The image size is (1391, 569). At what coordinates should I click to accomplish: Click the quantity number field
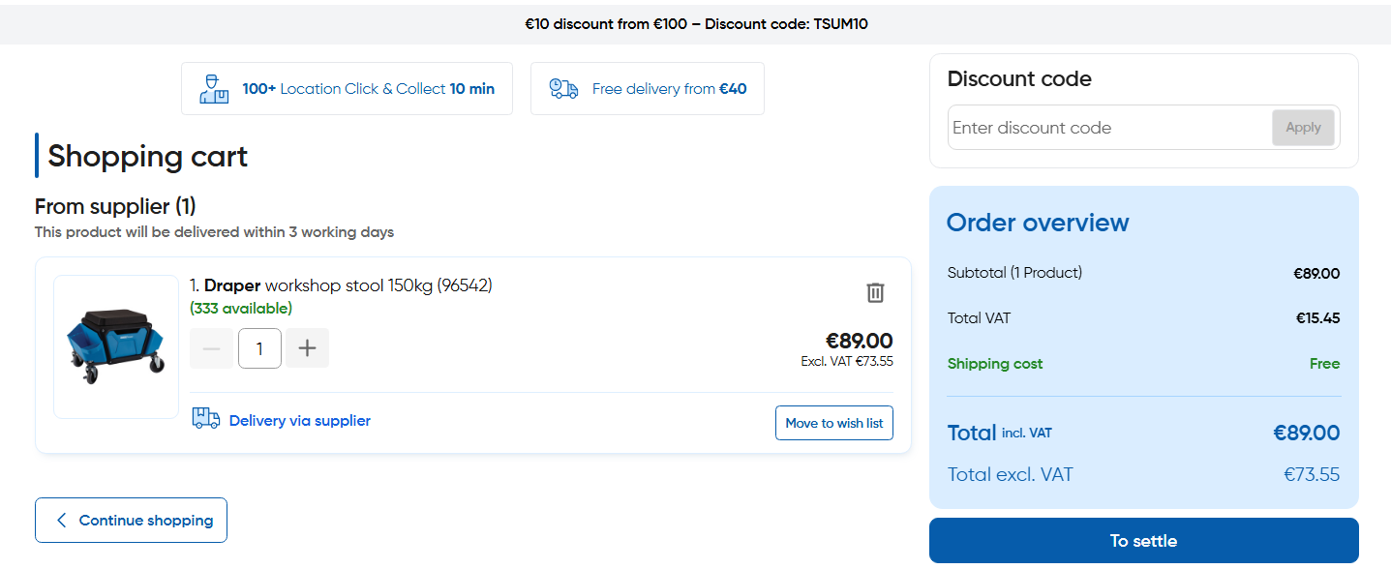tap(259, 348)
